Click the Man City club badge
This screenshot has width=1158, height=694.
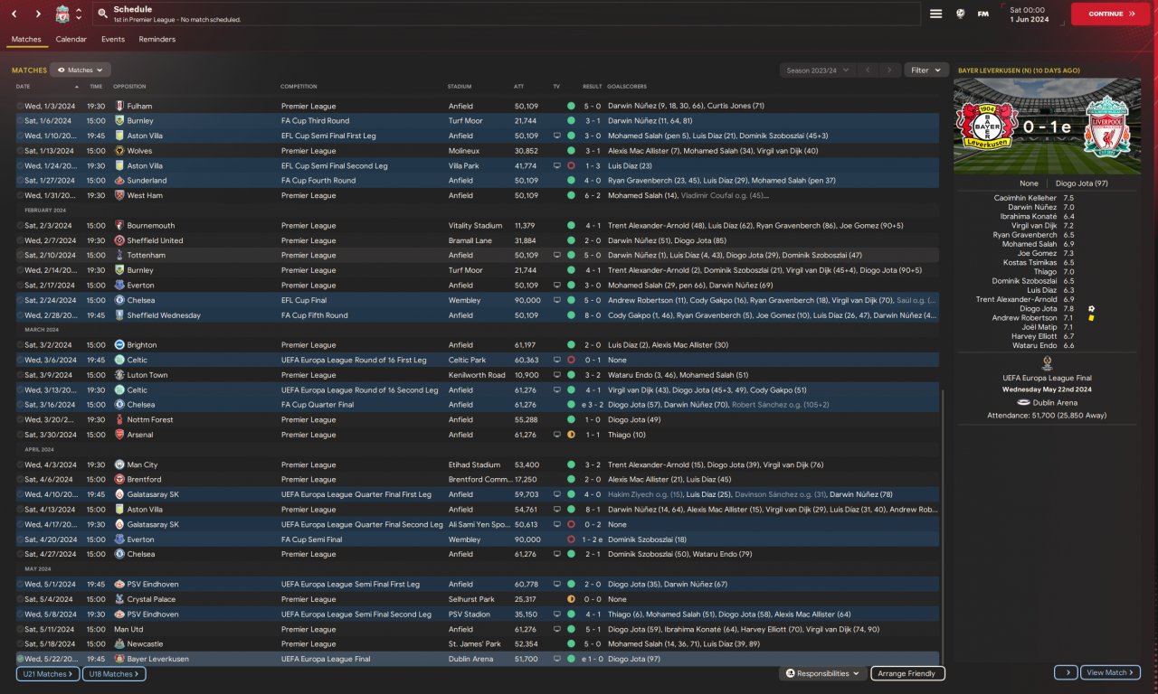(x=119, y=464)
